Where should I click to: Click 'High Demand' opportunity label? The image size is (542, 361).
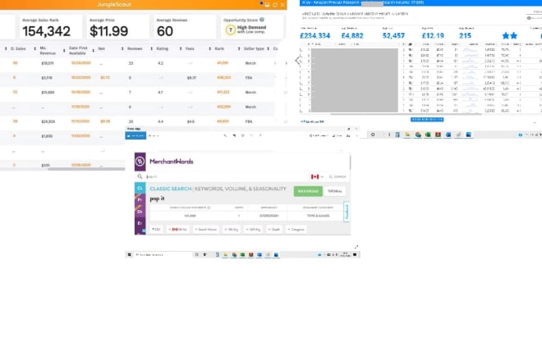tap(251, 27)
